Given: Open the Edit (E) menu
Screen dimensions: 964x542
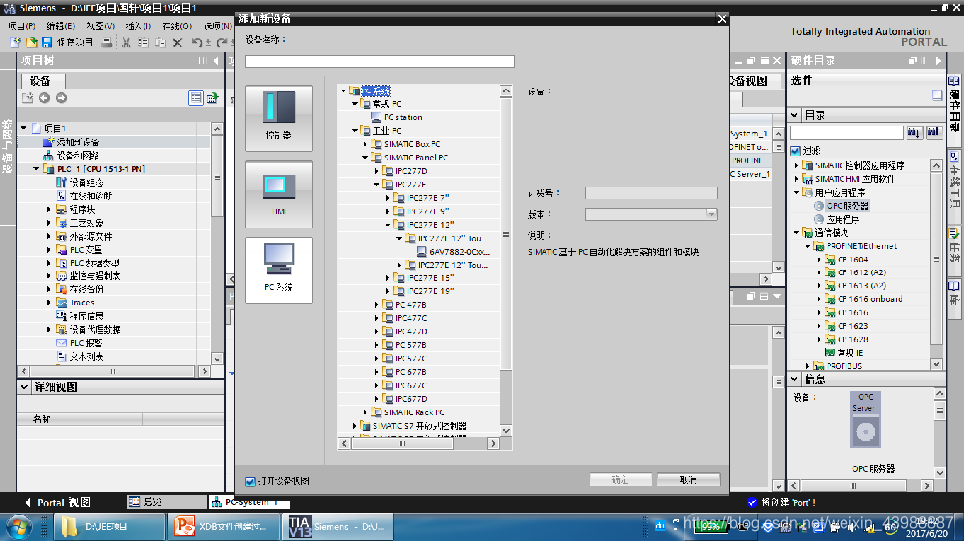Looking at the screenshot, I should (60, 26).
